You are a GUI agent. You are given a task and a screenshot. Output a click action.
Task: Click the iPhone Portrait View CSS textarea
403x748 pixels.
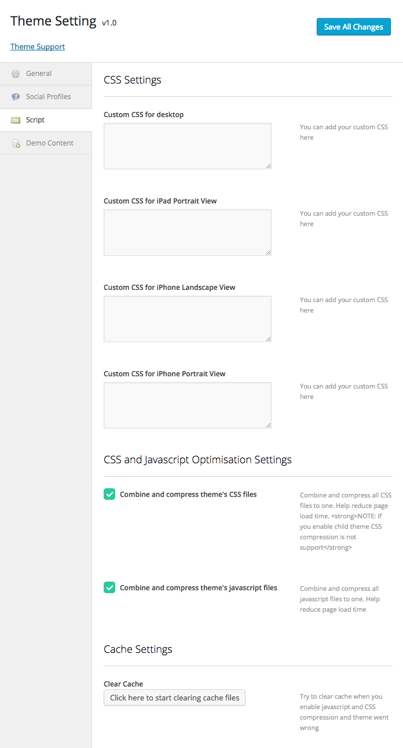pyautogui.click(x=187, y=405)
